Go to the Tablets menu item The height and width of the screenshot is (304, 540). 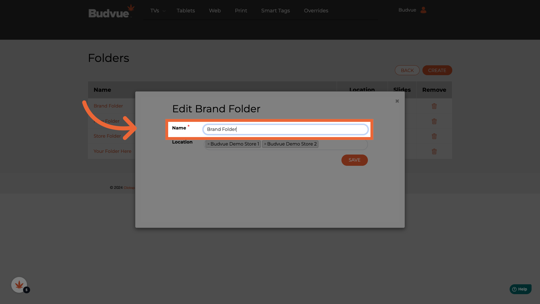(186, 11)
